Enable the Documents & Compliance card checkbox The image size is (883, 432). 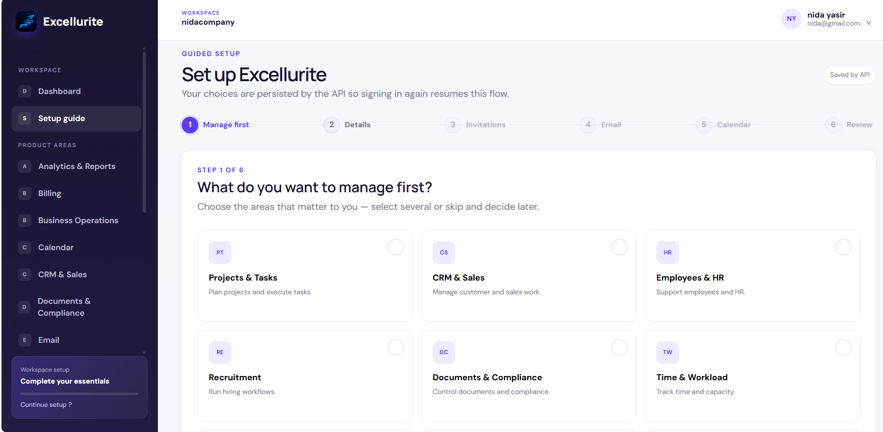click(619, 347)
